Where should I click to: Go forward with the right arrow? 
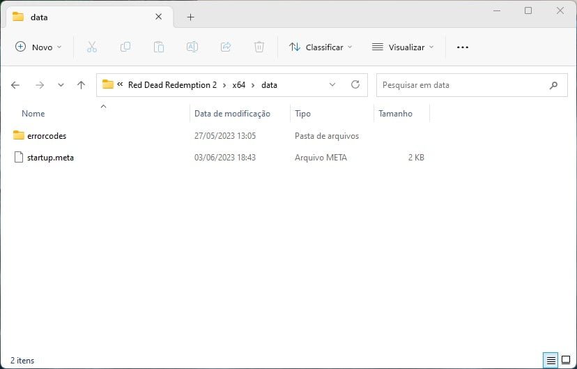[40, 85]
